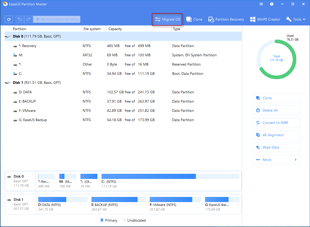Viewport: 310px width, 227px height.
Task: Click the 4K Alignment button
Action: click(277, 135)
